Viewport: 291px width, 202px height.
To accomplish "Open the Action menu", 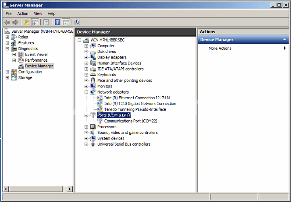I will [23, 13].
